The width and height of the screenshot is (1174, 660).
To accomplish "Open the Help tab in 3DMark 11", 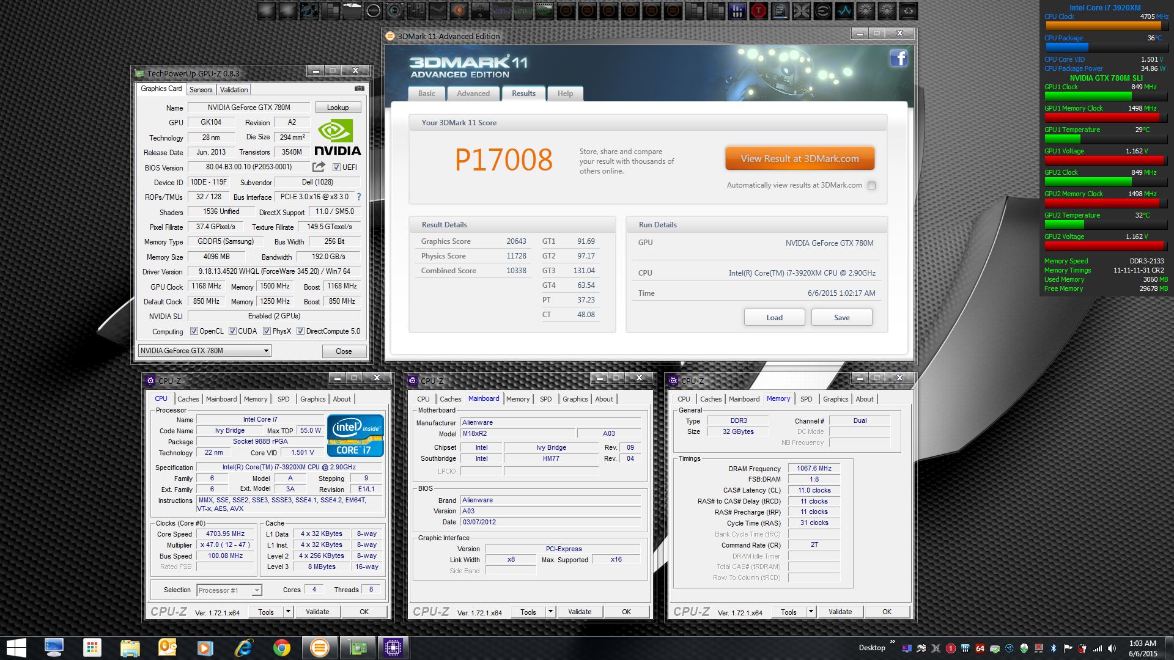I will point(565,94).
